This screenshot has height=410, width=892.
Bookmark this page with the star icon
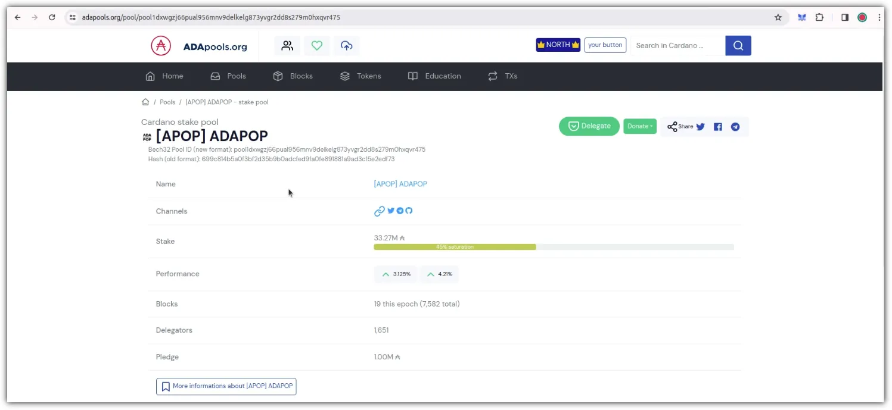point(778,17)
